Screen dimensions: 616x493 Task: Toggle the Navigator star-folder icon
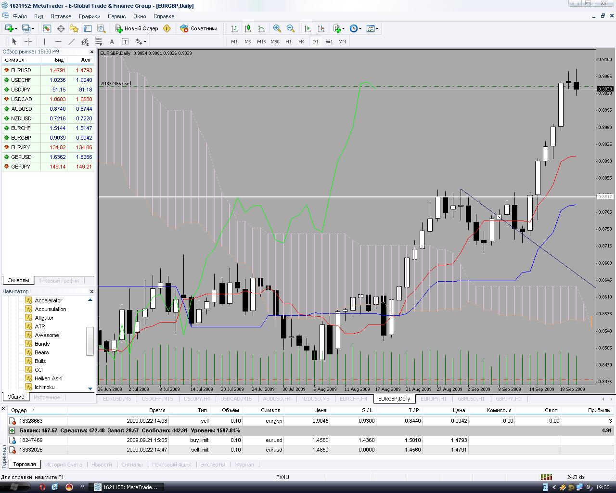(x=74, y=28)
